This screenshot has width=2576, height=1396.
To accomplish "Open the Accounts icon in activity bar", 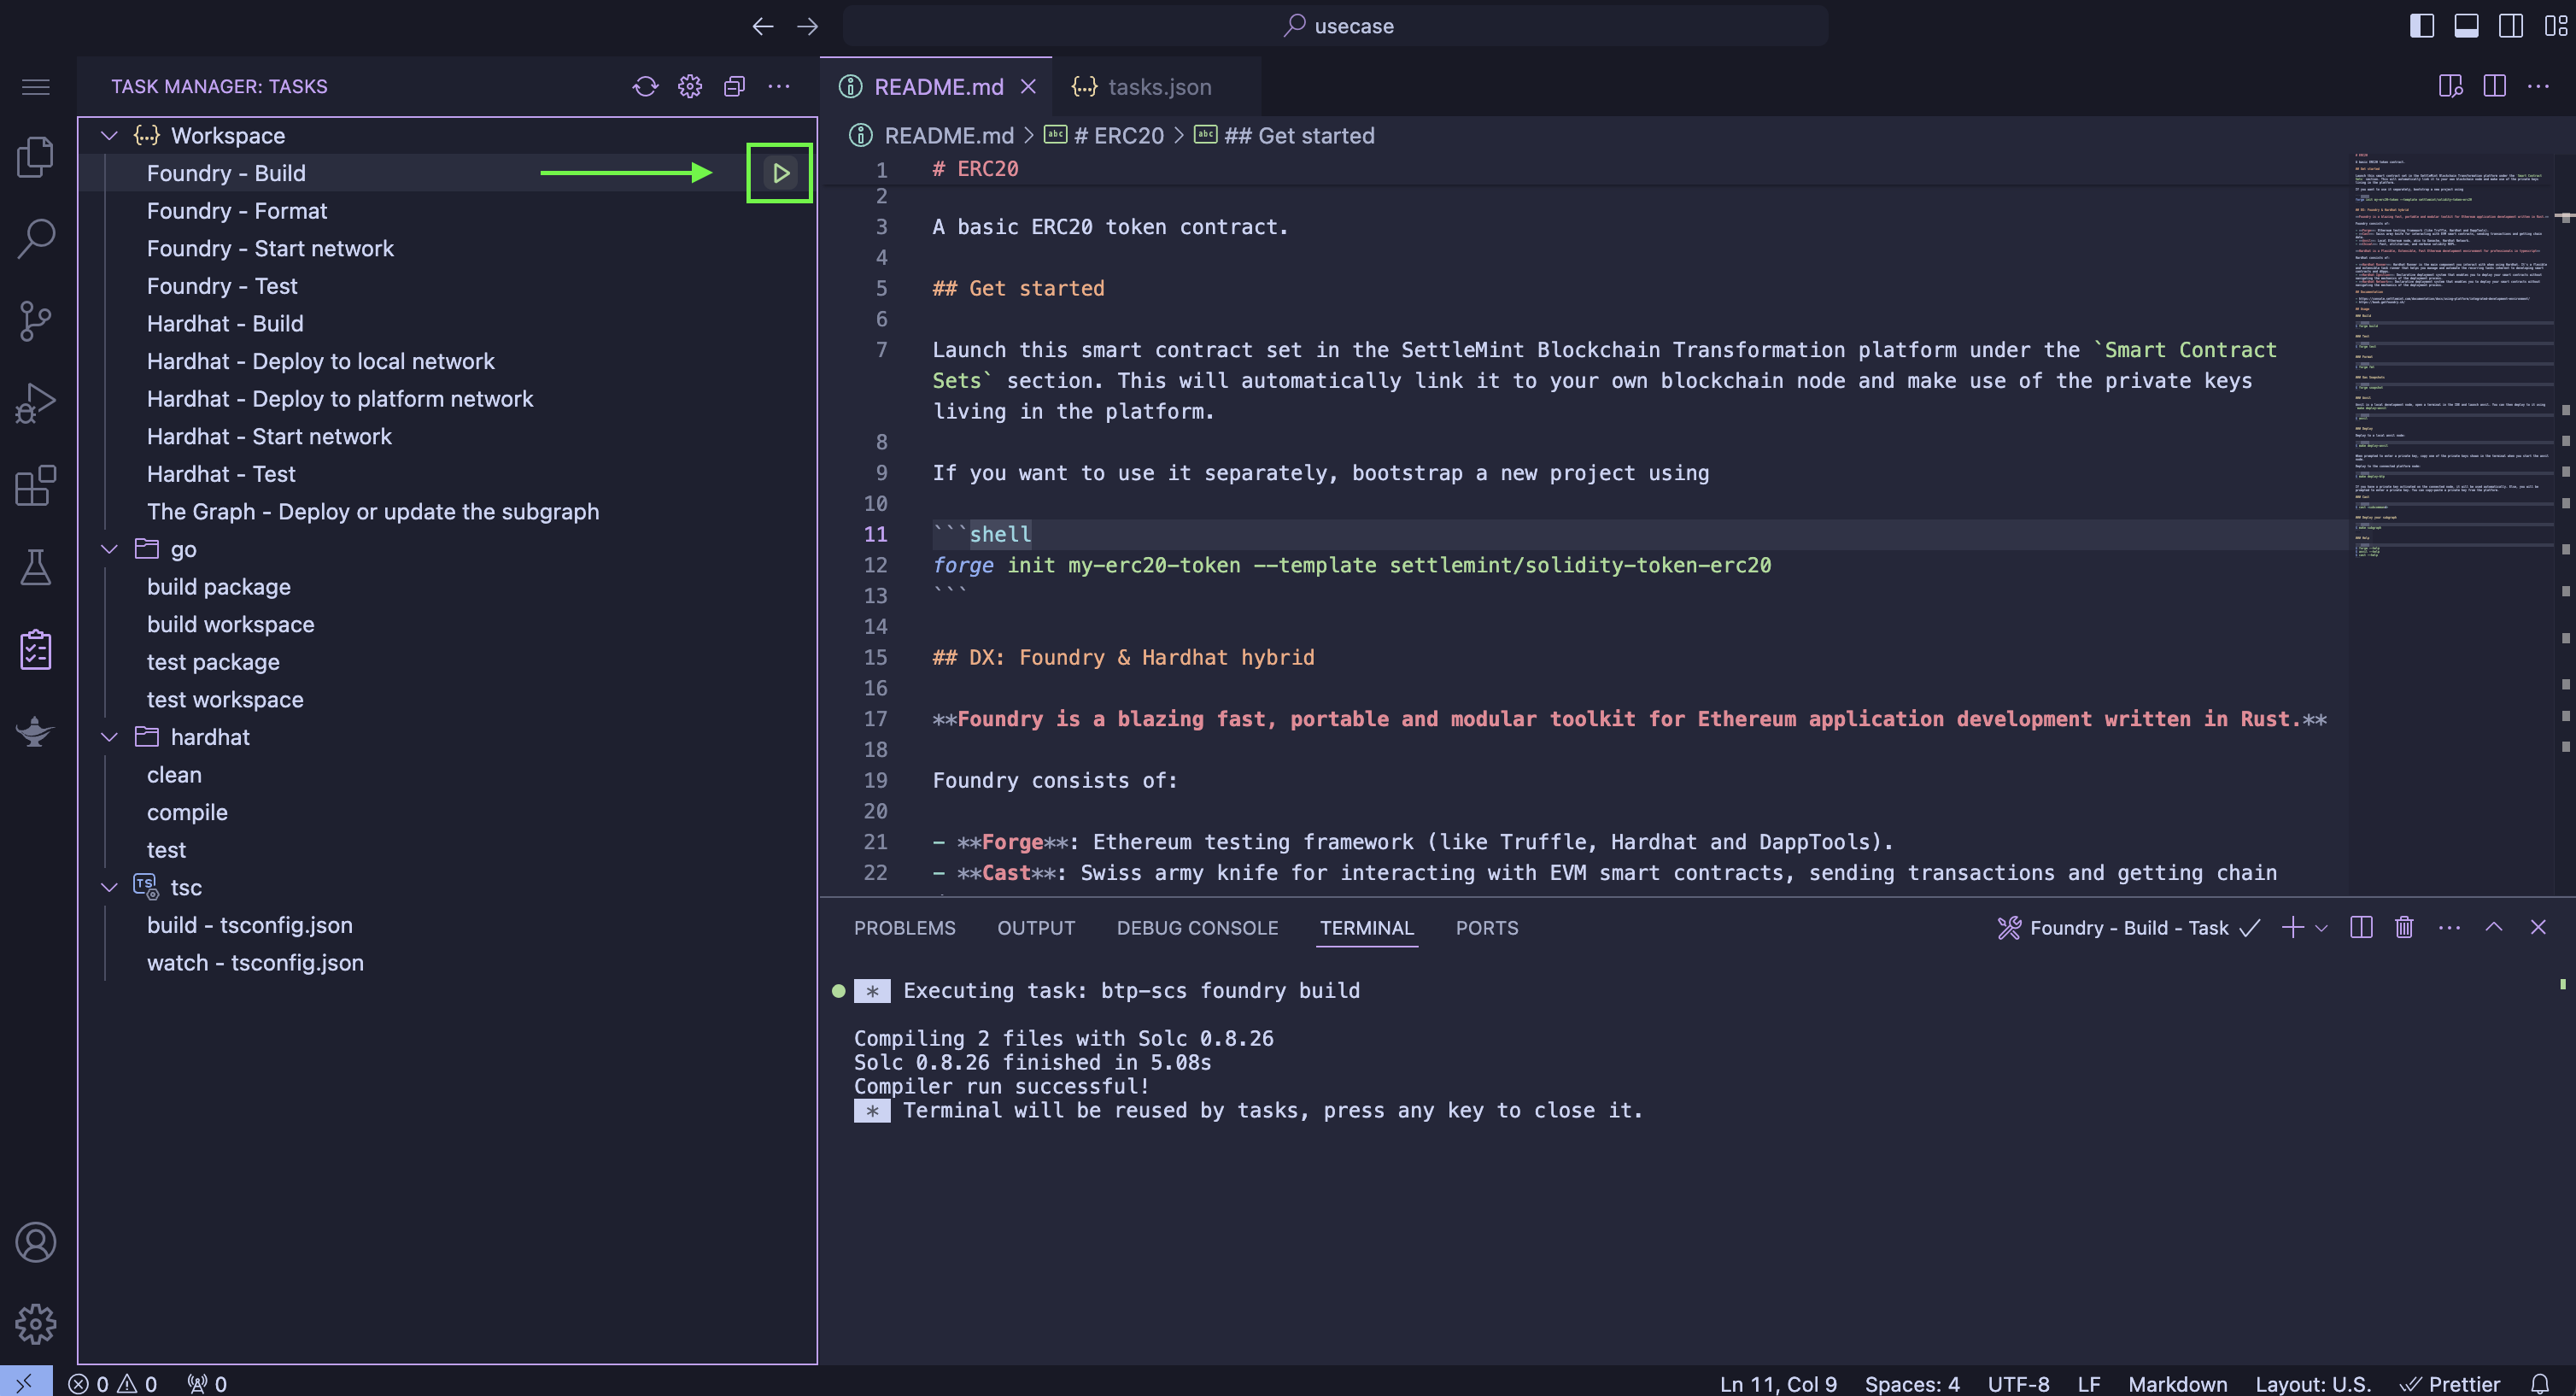I will coord(36,1242).
